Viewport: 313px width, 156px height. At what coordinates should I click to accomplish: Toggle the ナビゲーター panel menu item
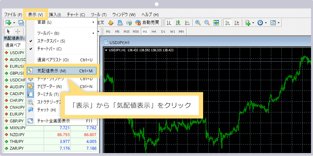pos(50,86)
